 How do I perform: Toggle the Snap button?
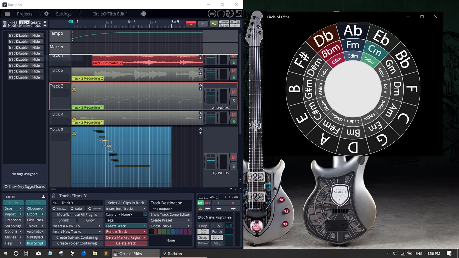tap(203, 237)
